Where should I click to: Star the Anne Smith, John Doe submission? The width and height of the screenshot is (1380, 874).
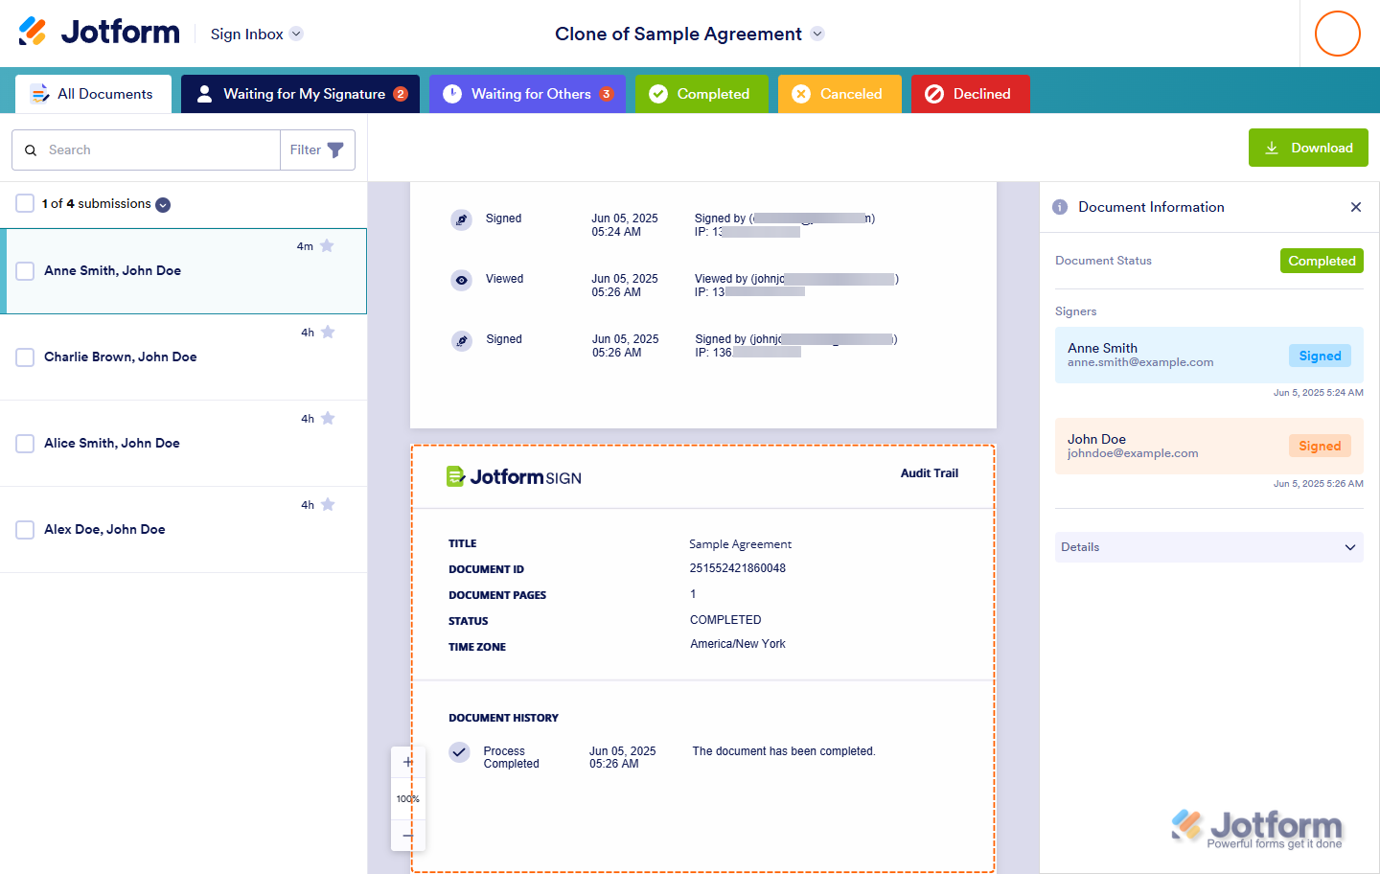pos(327,246)
